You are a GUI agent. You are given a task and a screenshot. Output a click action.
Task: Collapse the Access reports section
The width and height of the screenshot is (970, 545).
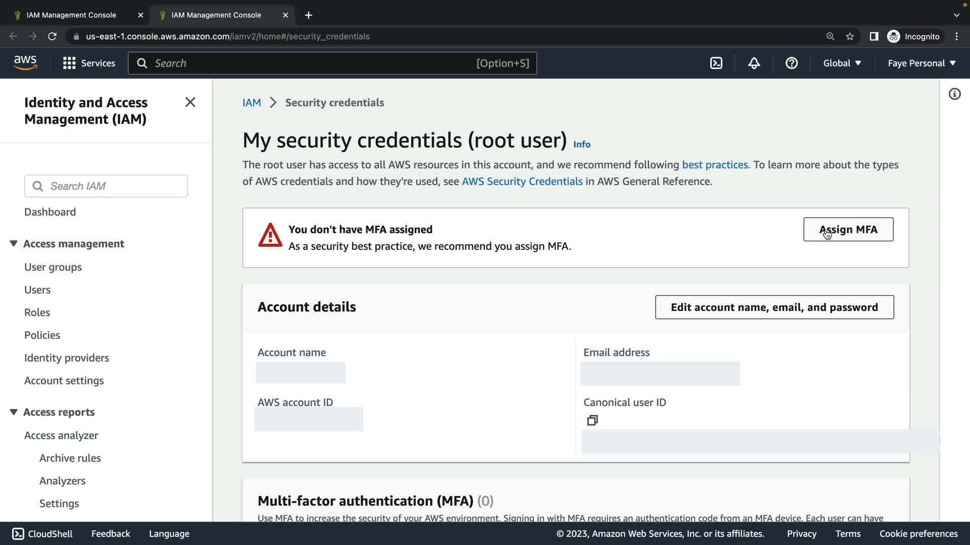coord(14,412)
